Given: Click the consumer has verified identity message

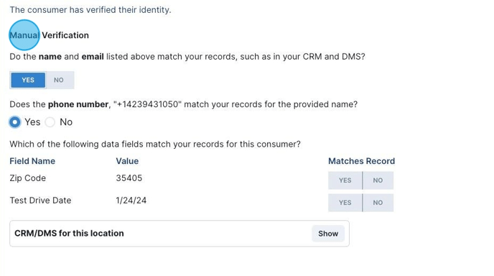Looking at the screenshot, I should click(90, 10).
